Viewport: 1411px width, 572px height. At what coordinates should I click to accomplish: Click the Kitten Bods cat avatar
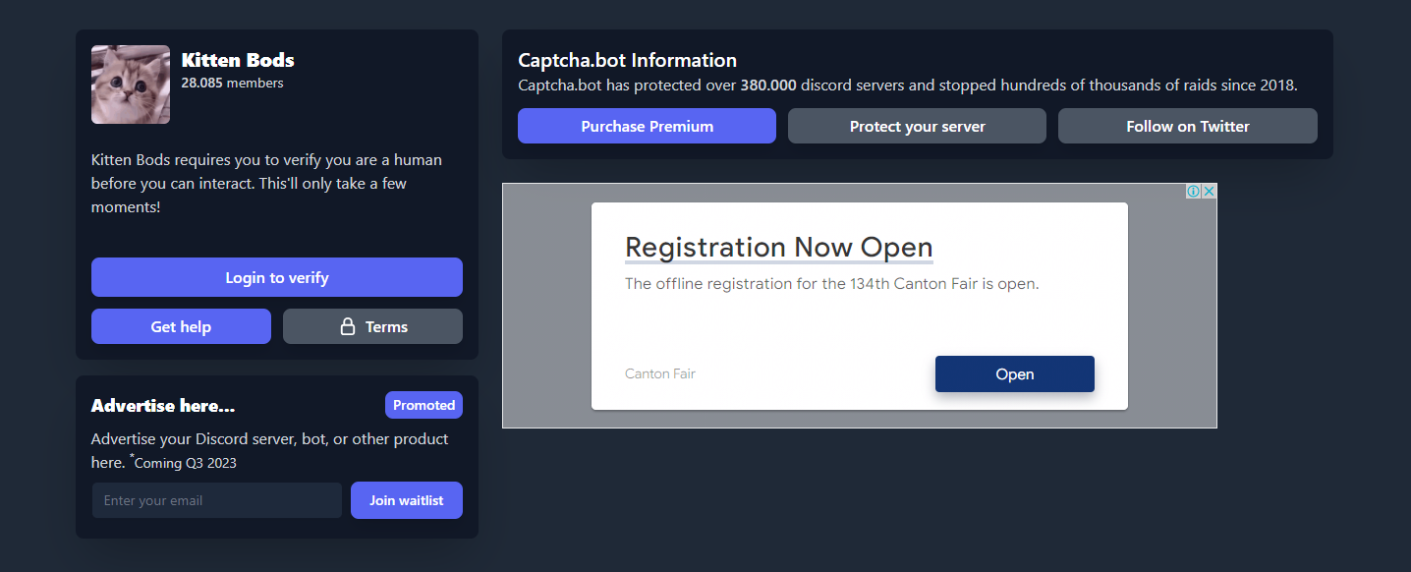click(x=131, y=85)
